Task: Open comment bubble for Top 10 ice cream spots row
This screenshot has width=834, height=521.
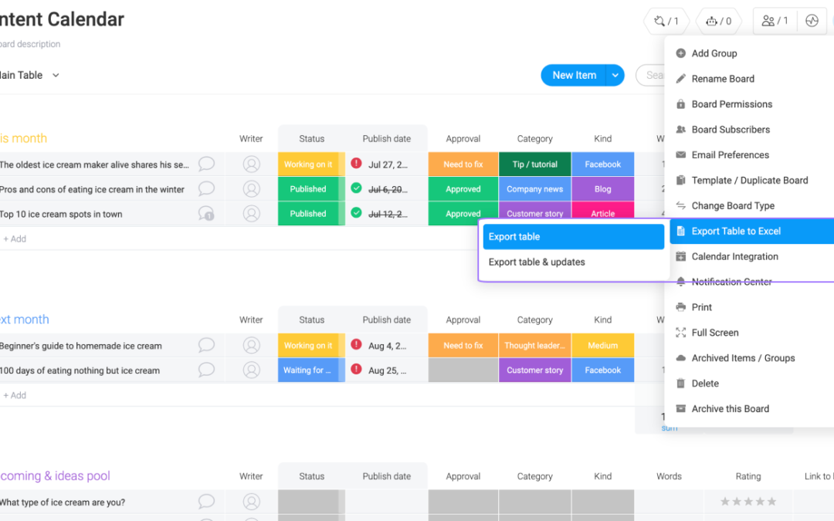Action: coord(206,214)
